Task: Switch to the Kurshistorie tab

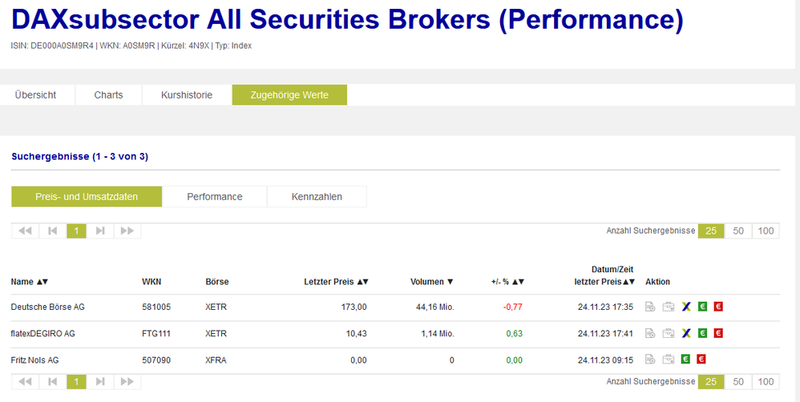Action: coord(187,94)
